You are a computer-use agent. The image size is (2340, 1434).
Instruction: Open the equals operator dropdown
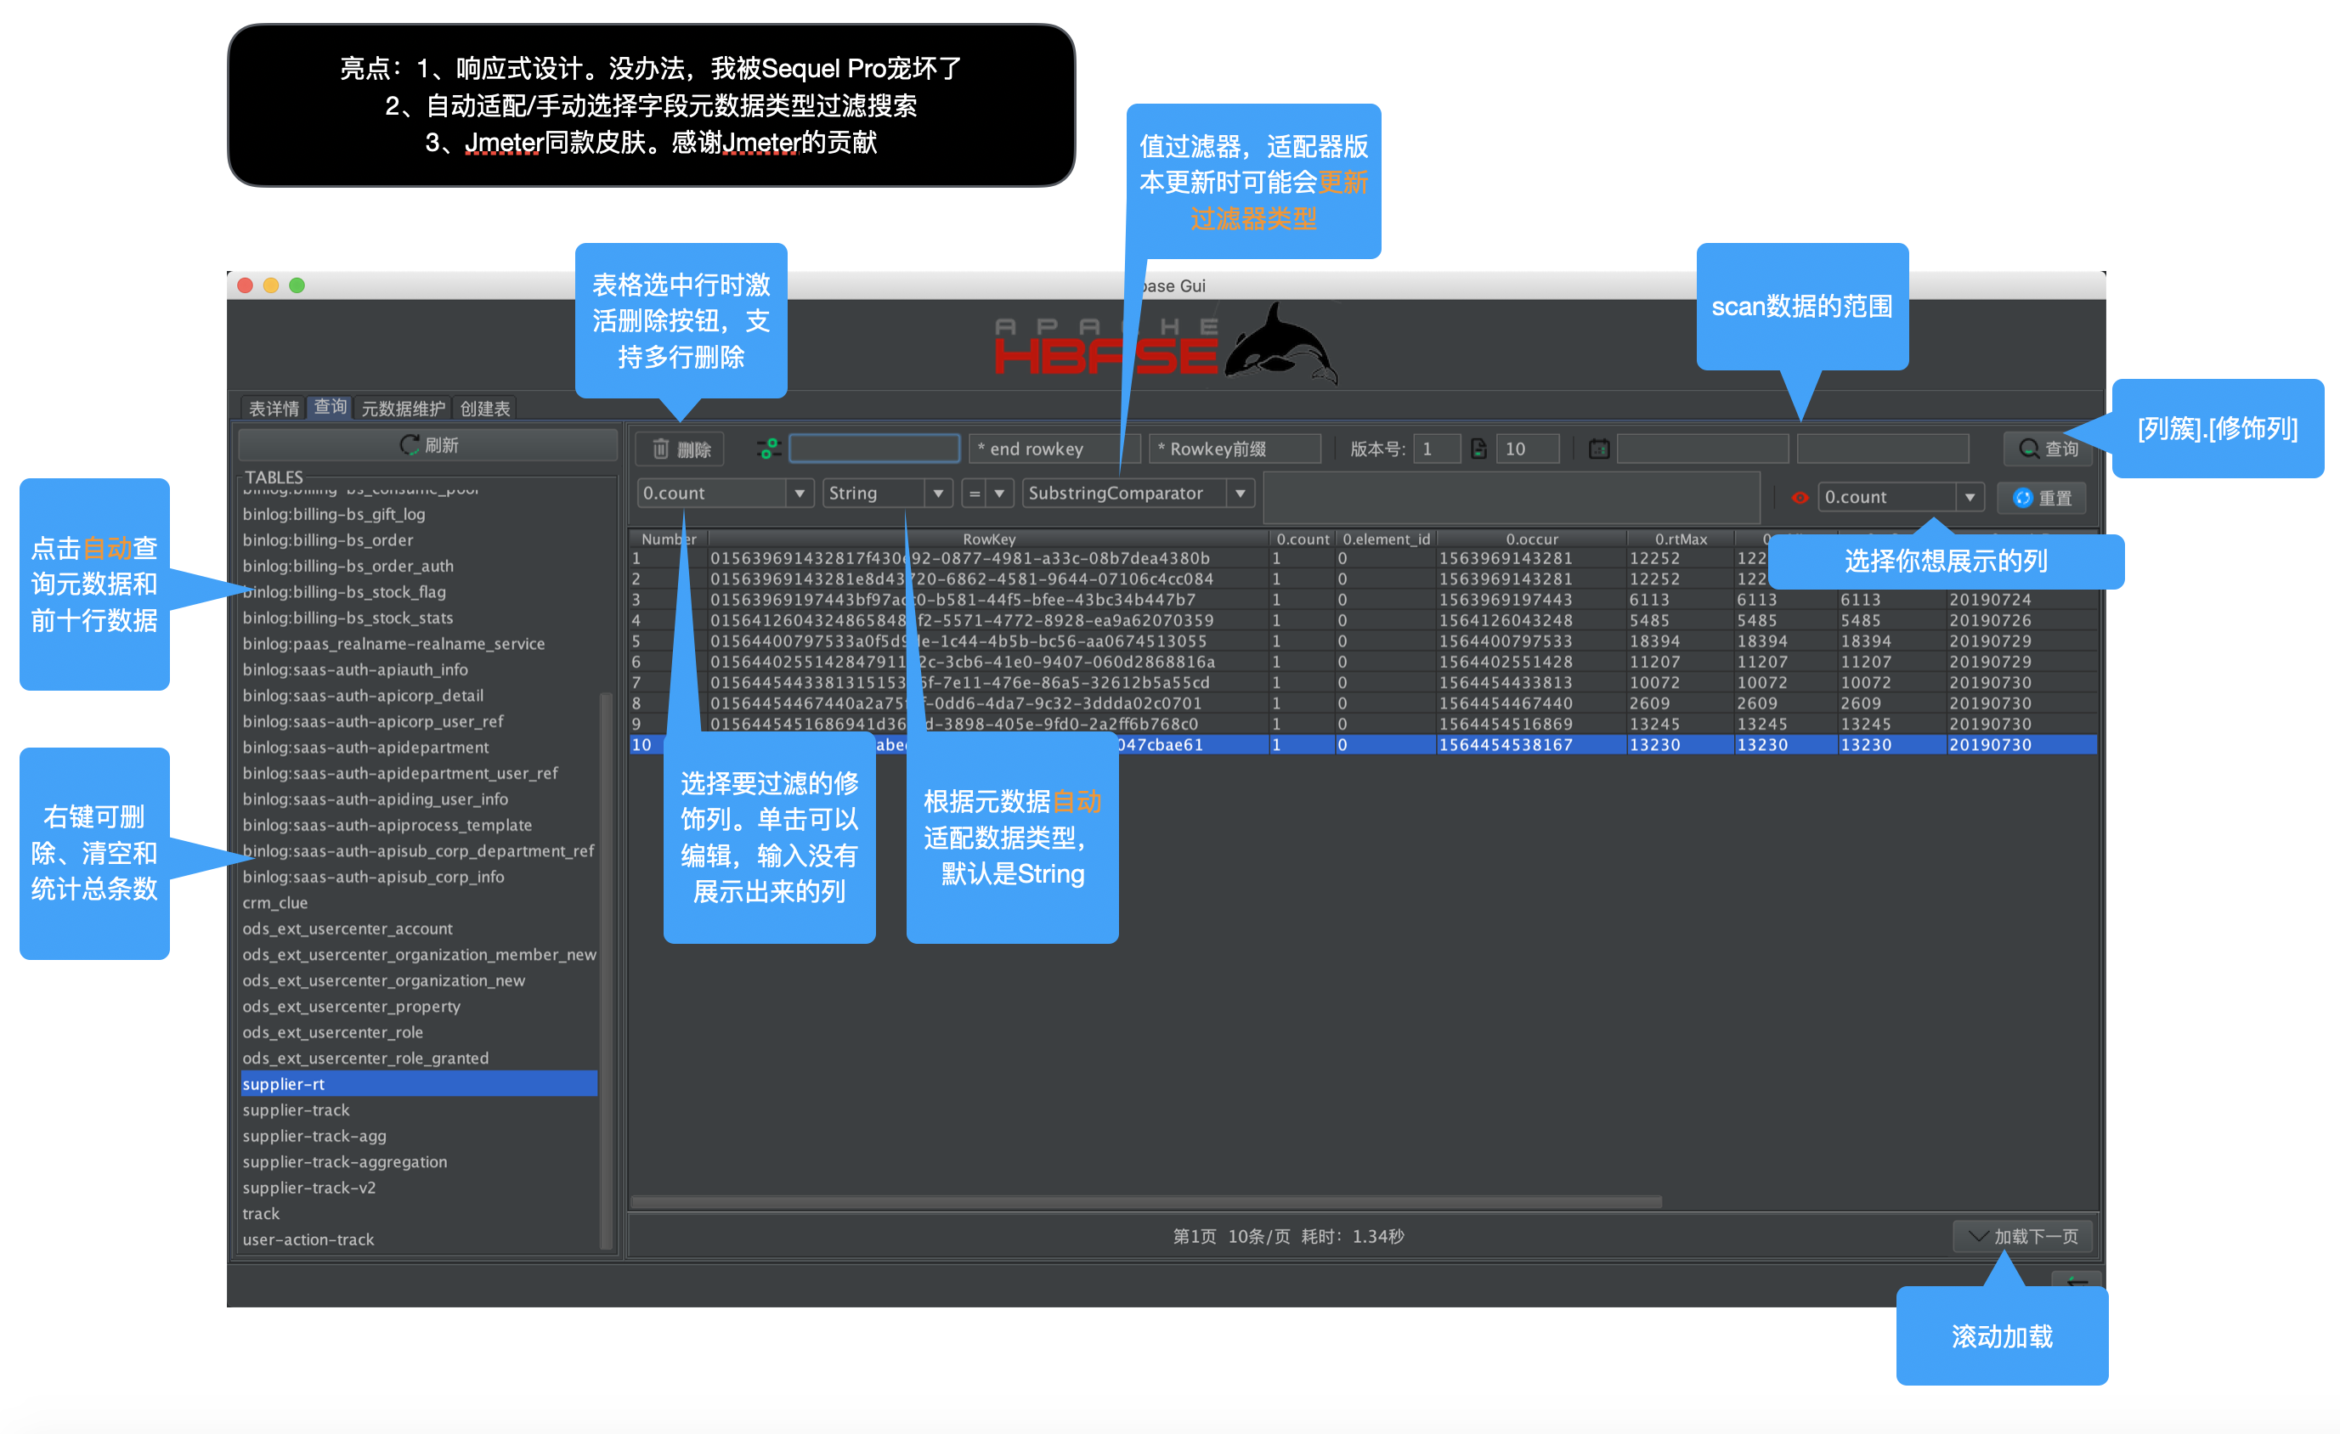click(998, 493)
